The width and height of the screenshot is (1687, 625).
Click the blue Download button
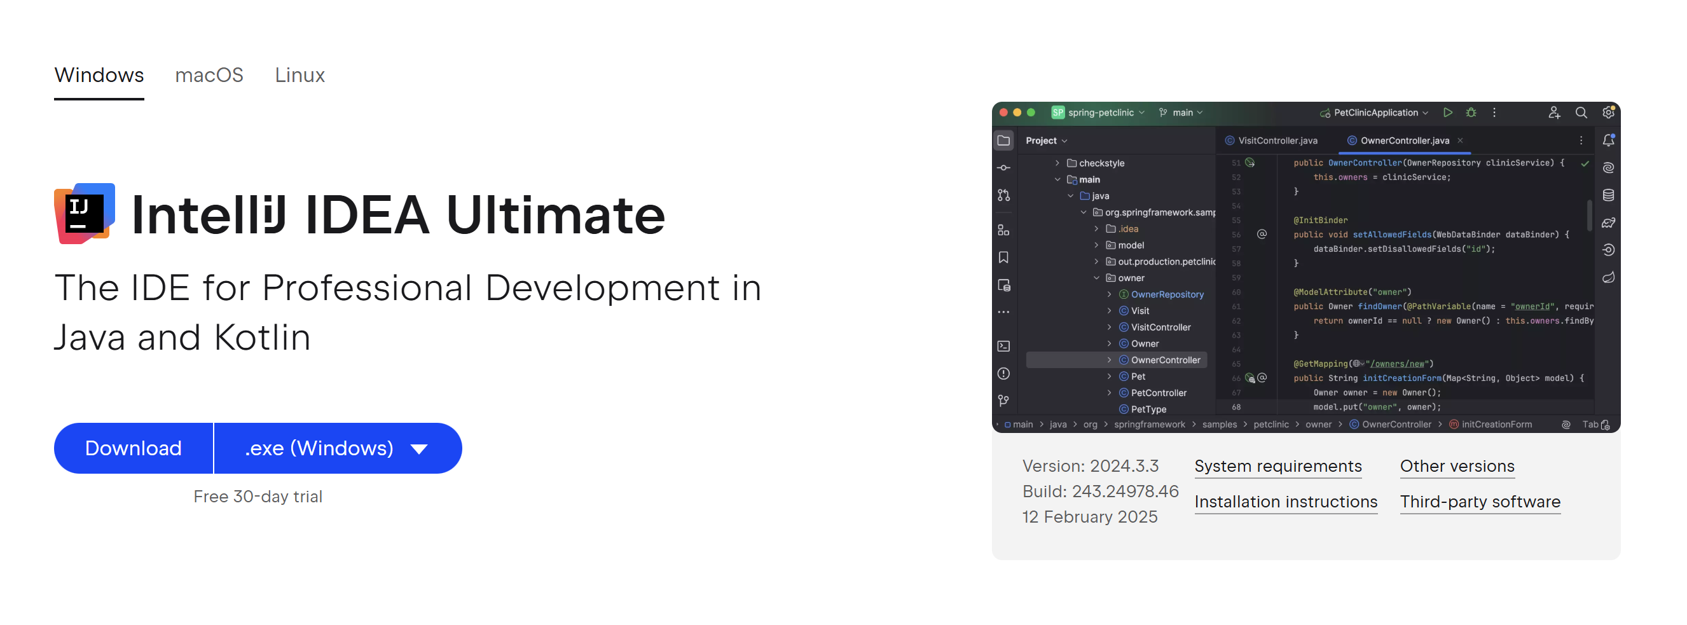pos(134,448)
